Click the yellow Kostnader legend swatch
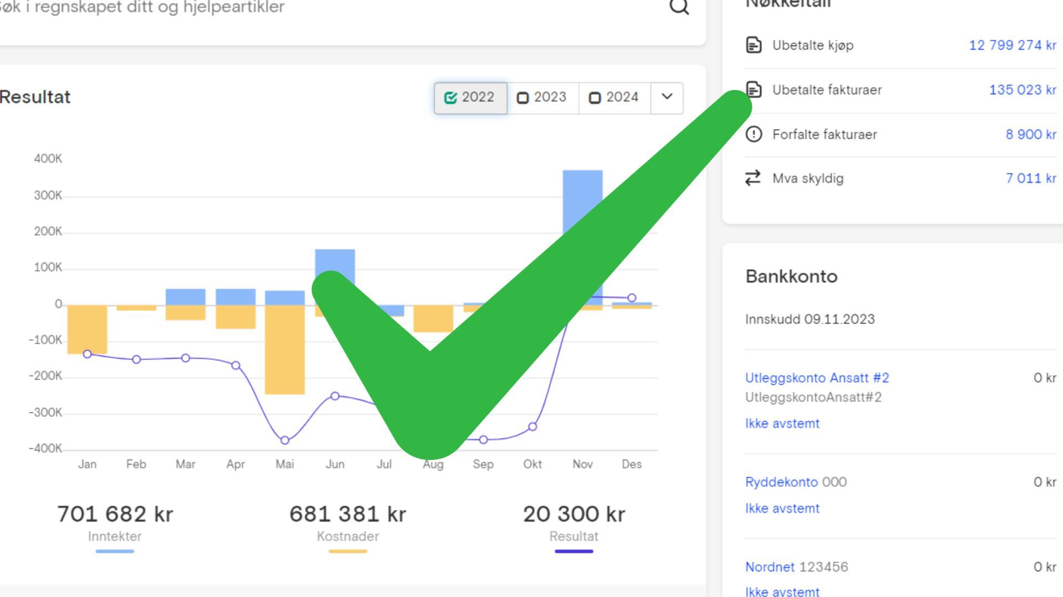Viewport: 1063px width, 597px height. click(348, 551)
